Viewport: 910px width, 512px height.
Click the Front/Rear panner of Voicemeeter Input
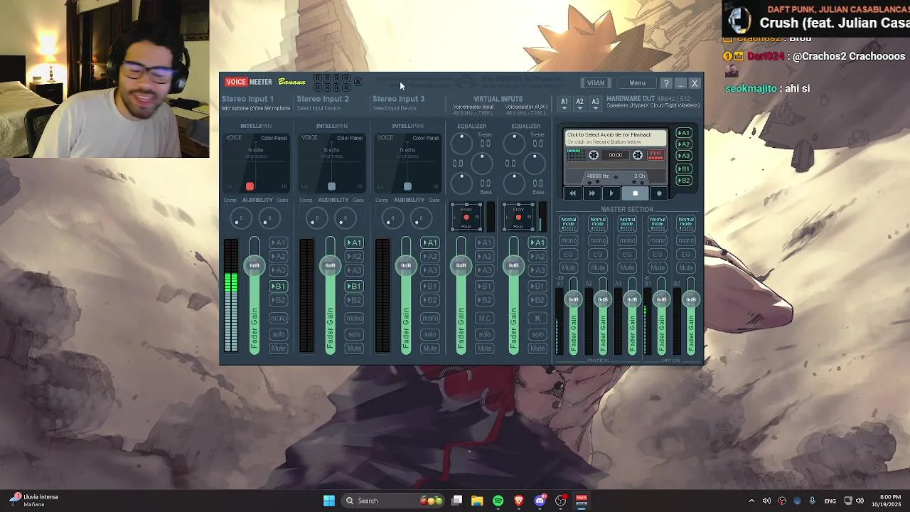[466, 217]
